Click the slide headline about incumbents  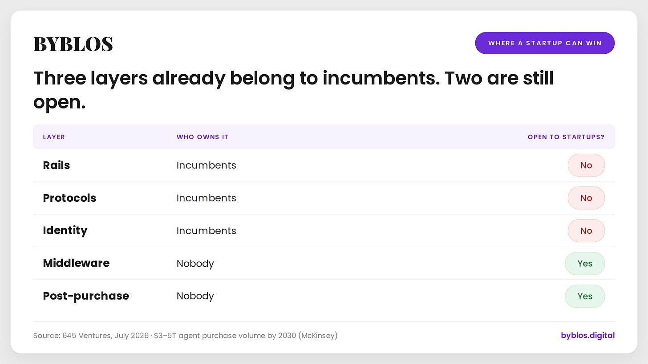pos(293,90)
